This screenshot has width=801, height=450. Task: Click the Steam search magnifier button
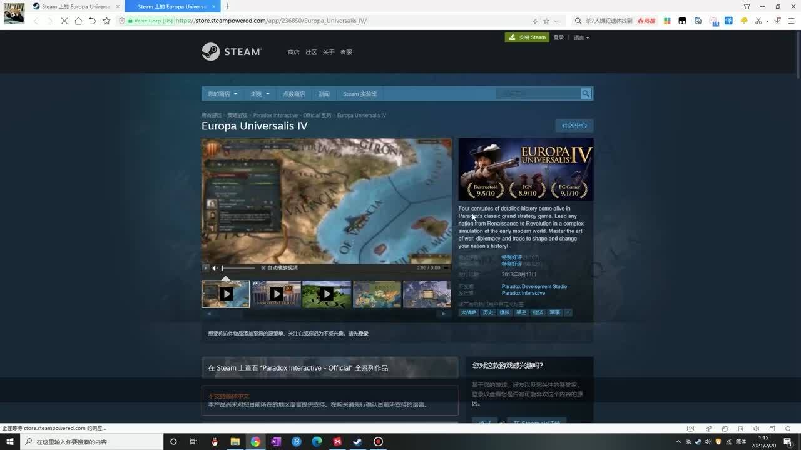pos(586,94)
